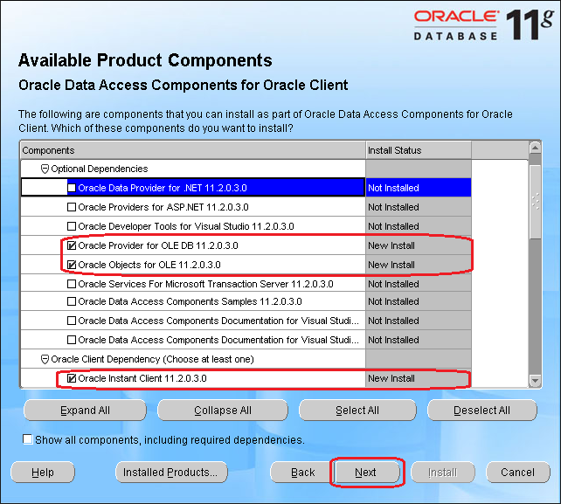Image resolution: width=561 pixels, height=504 pixels.
Task: Check Oracle Data Access Components Samples
Action: pyautogui.click(x=72, y=301)
